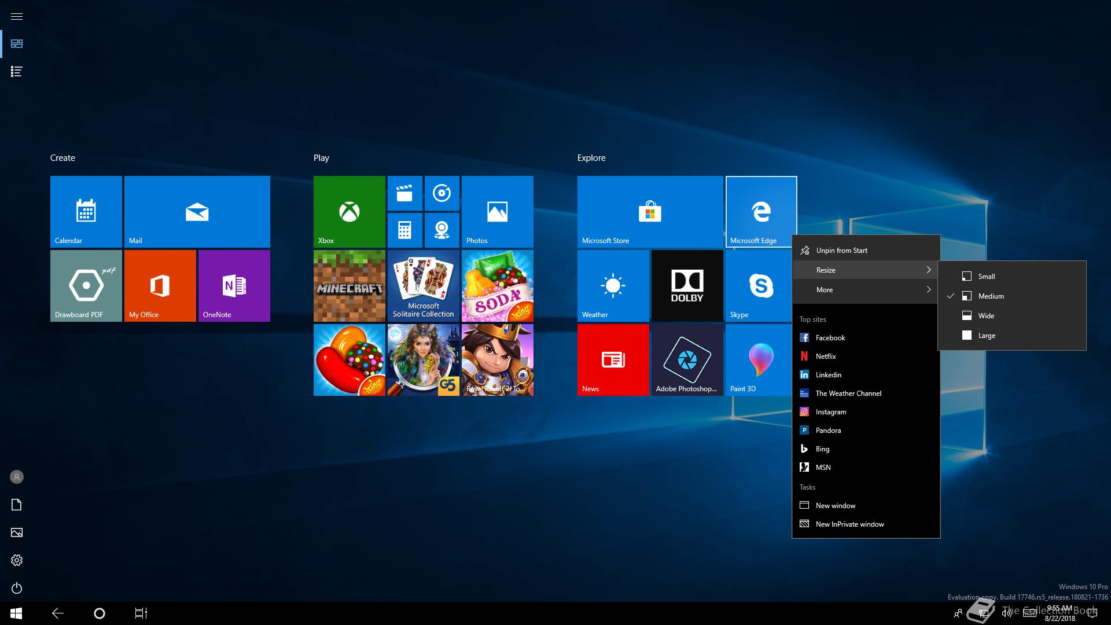This screenshot has height=625, width=1111.
Task: Click the taskbar Back arrow
Action: coord(58,613)
